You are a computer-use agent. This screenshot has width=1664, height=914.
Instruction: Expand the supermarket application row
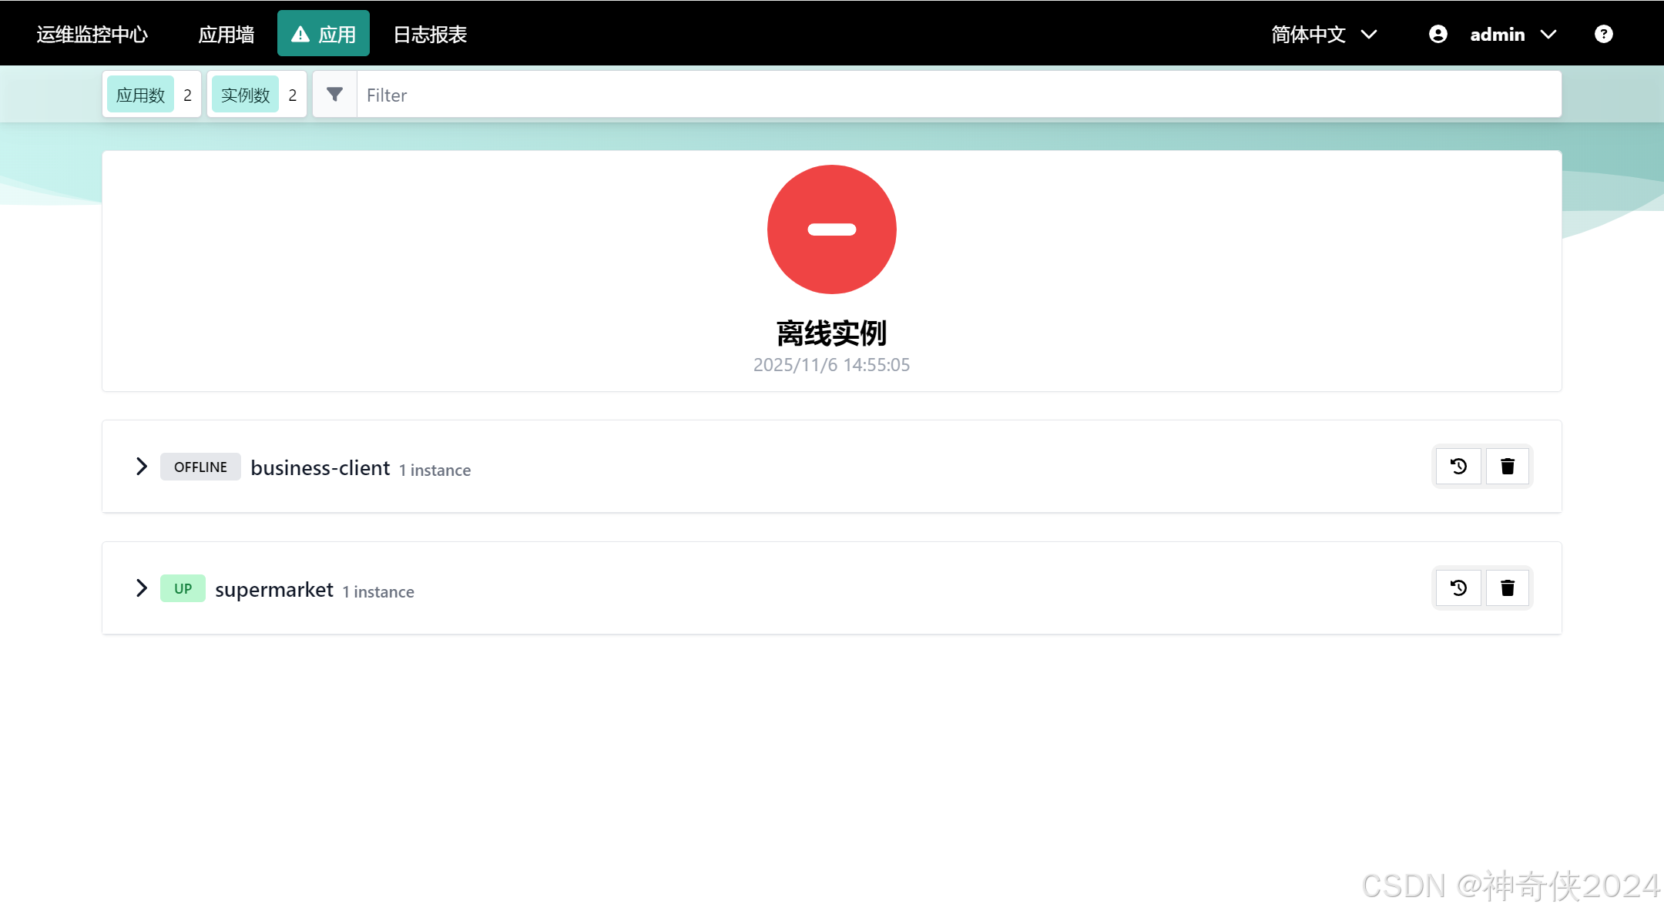[x=142, y=588]
